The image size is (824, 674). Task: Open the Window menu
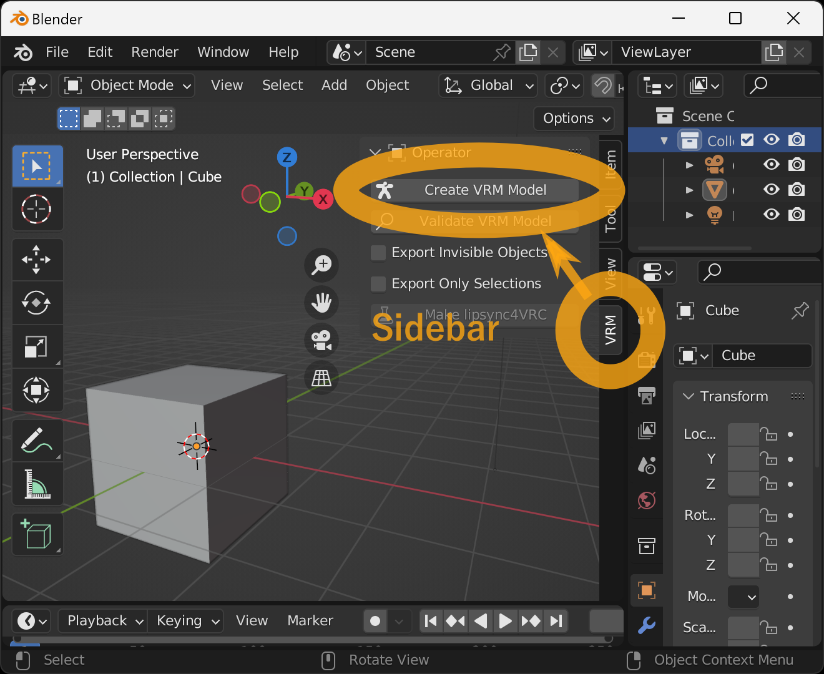pyautogui.click(x=223, y=52)
